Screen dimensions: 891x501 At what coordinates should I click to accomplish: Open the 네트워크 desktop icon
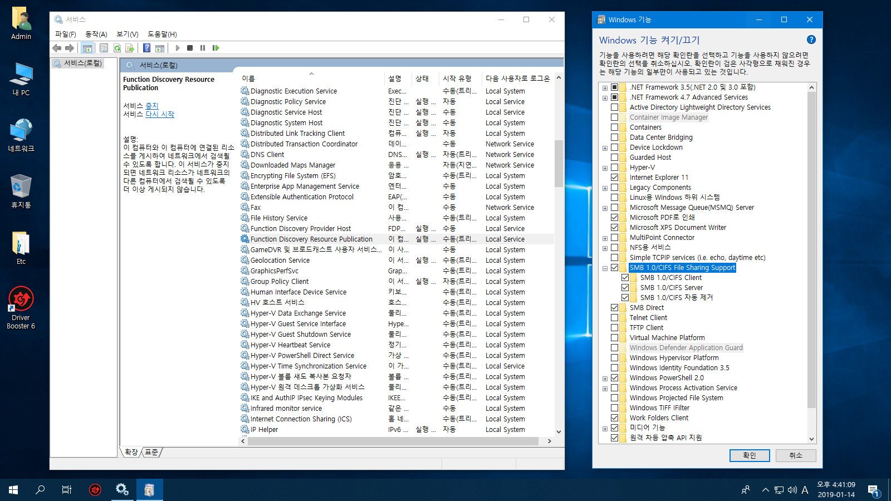point(21,135)
